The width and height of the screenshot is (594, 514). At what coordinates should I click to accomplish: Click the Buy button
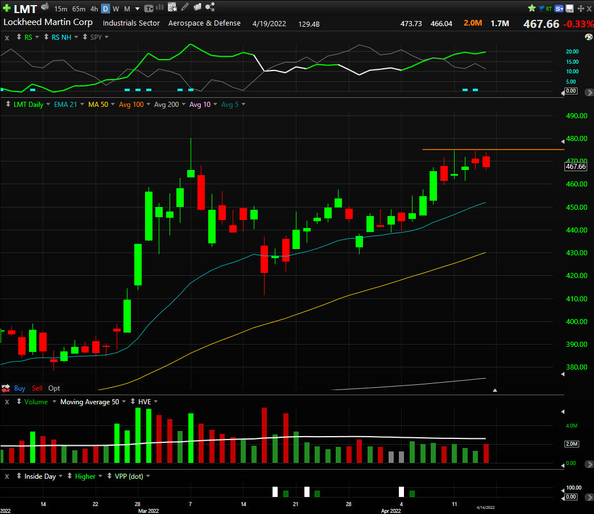click(20, 388)
